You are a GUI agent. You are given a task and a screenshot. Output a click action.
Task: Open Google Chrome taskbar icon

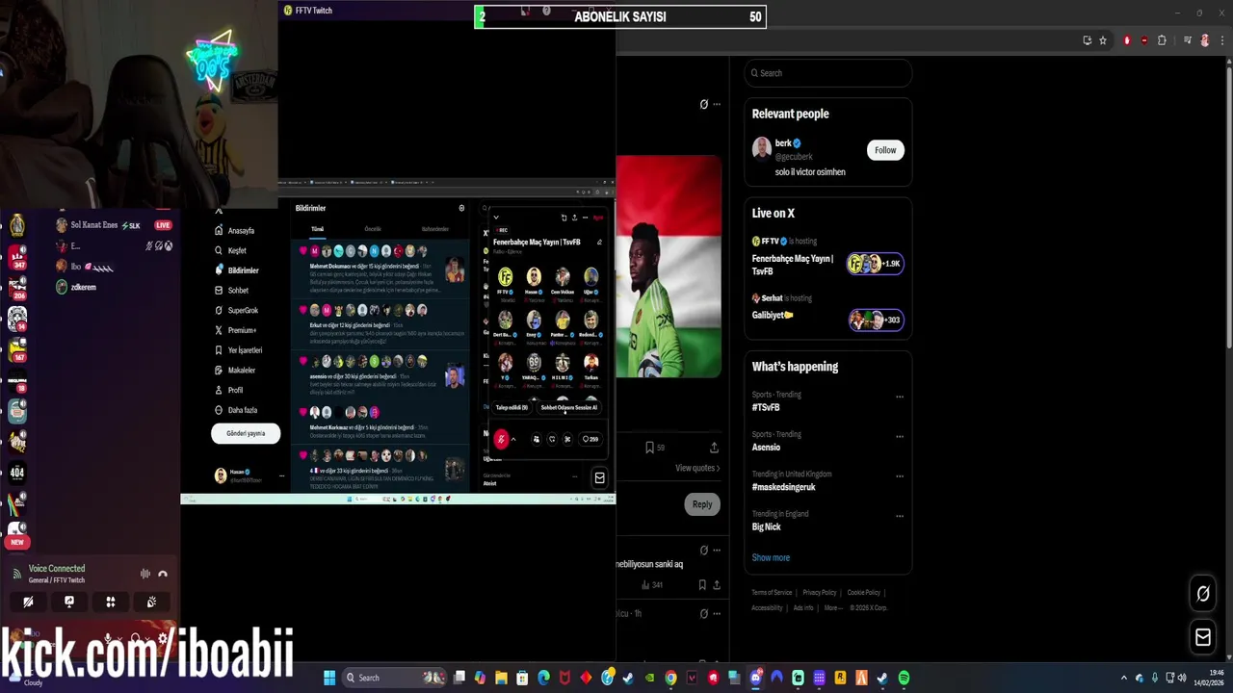coord(670,678)
